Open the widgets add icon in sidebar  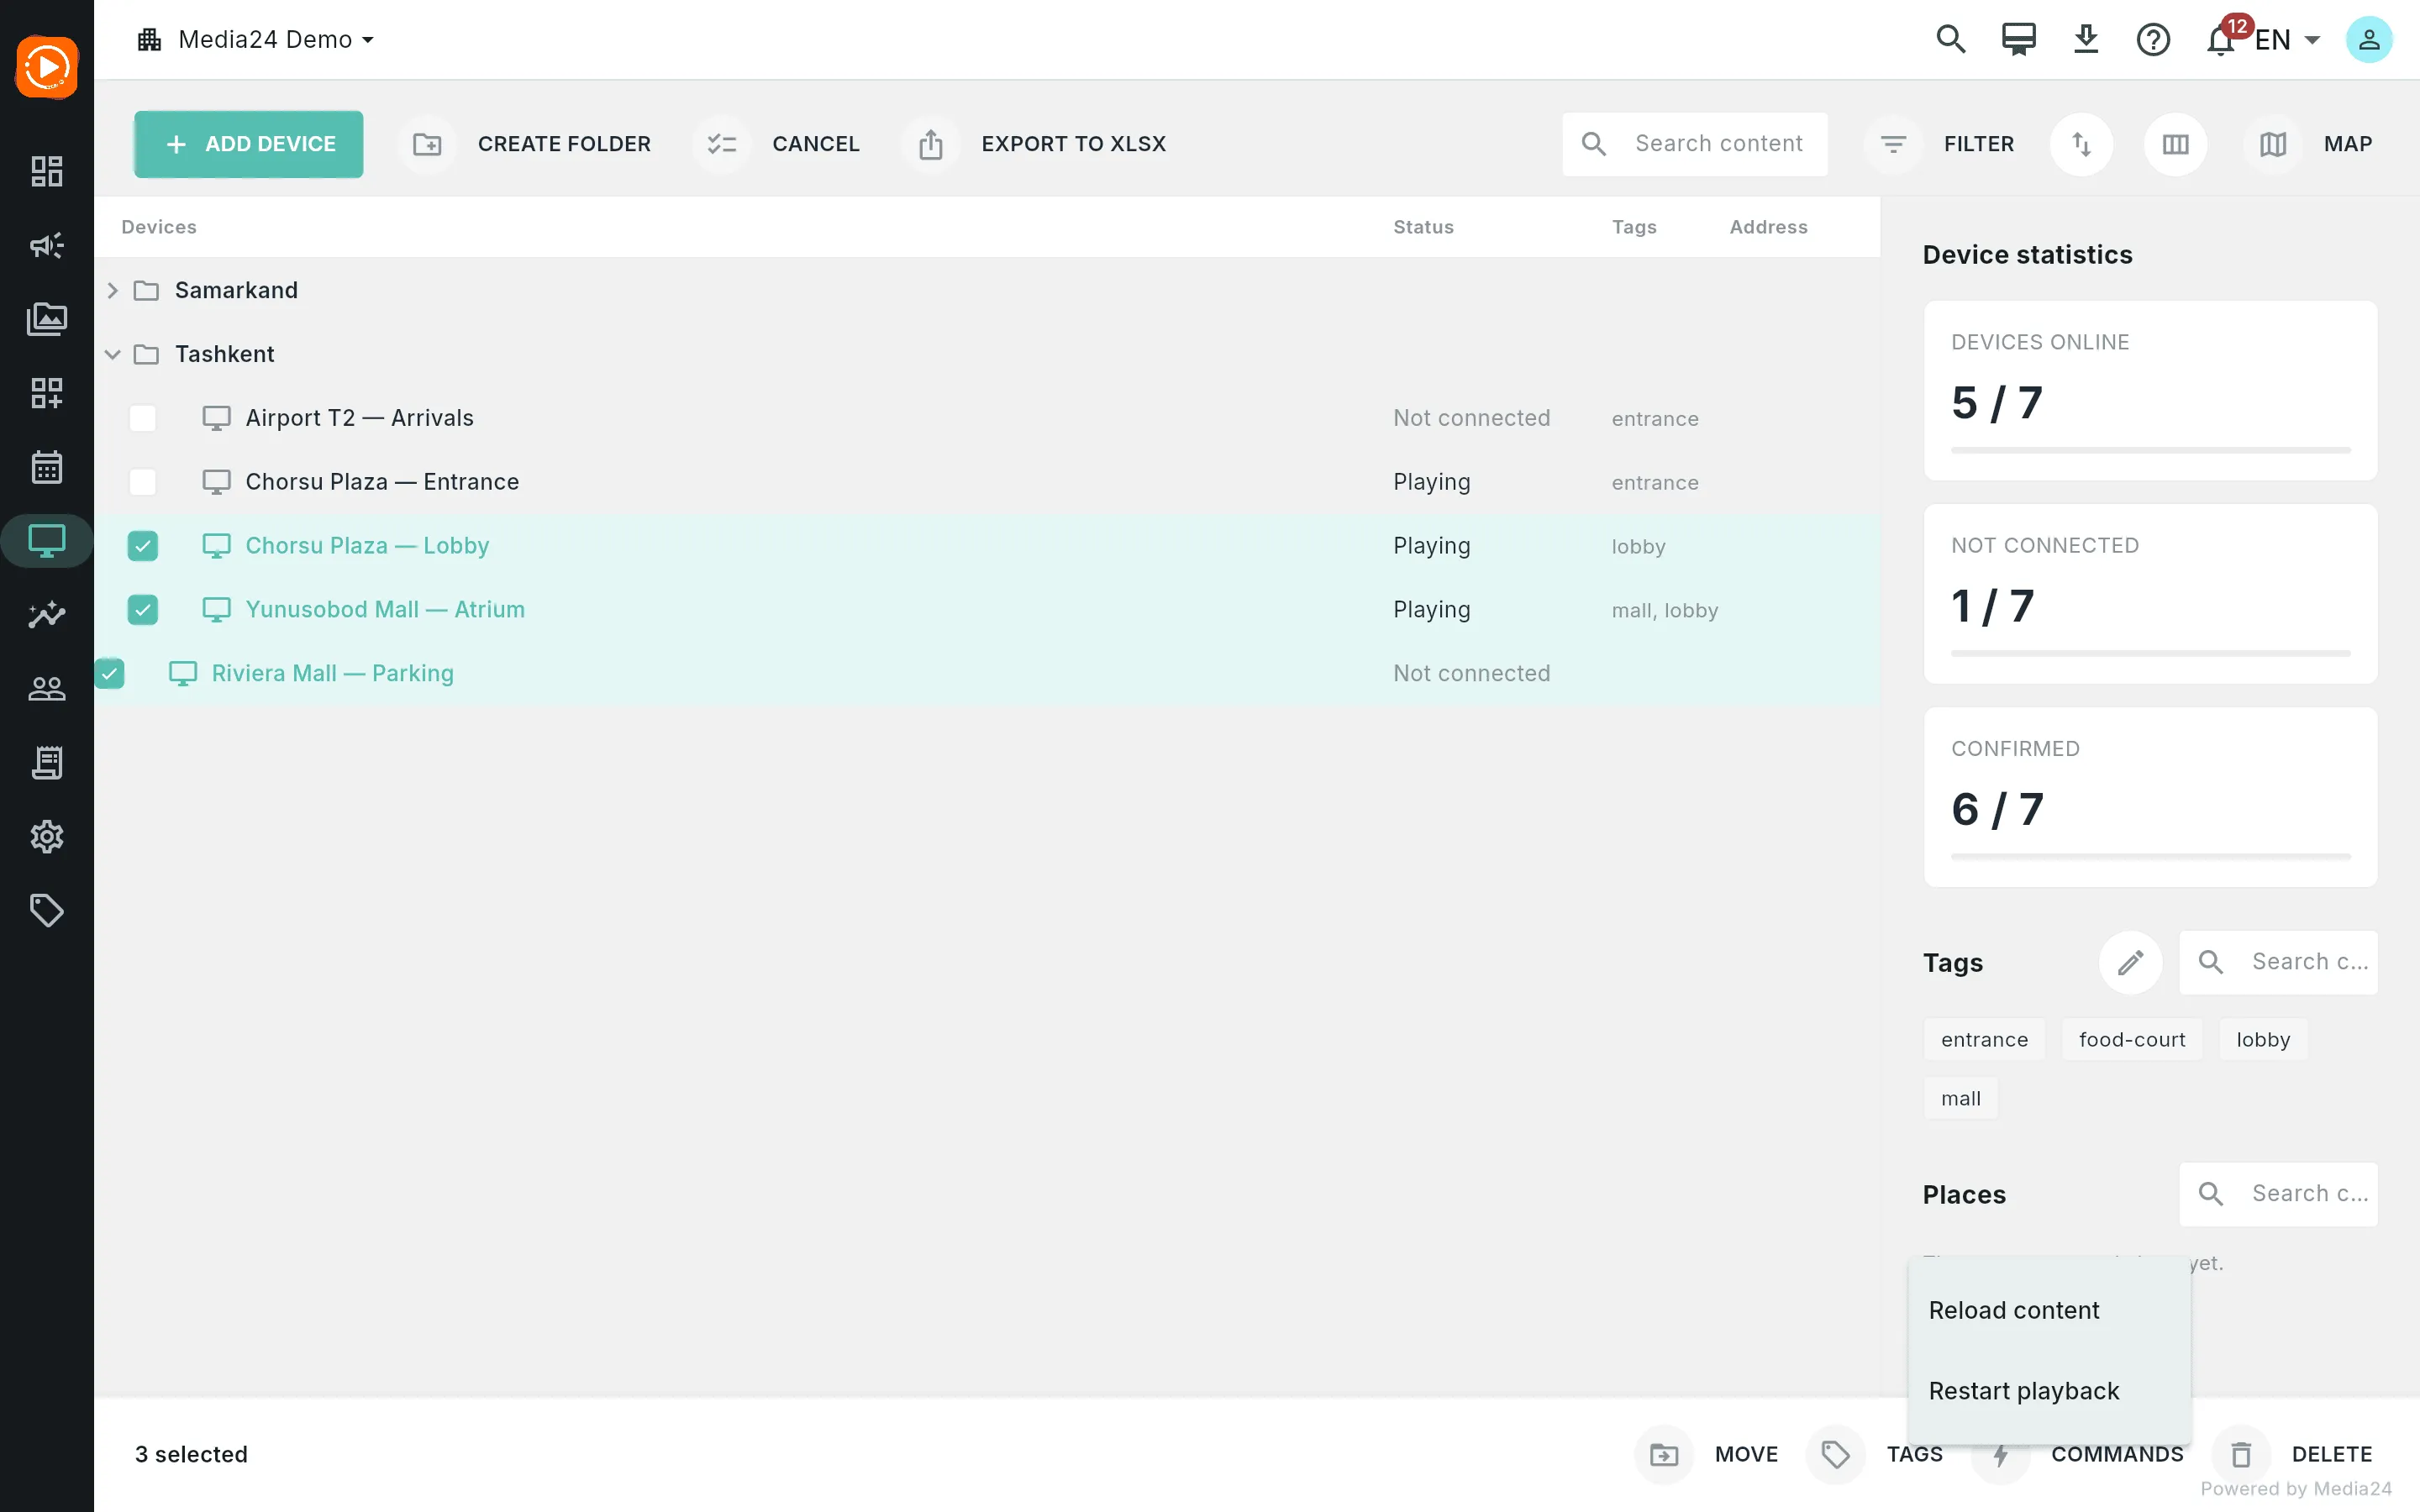coord(47,393)
